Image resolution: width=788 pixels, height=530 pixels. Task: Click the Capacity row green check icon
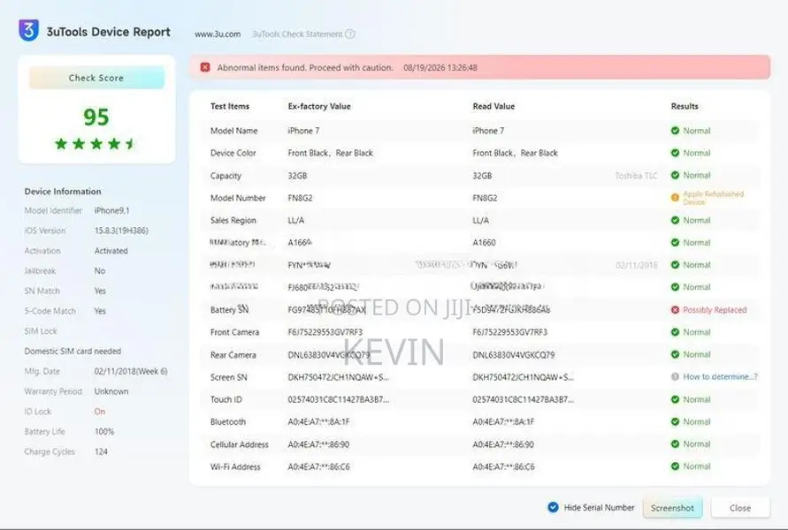(x=675, y=175)
